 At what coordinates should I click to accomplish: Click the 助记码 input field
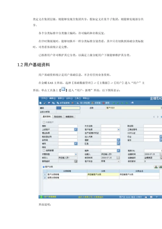pos(153,126)
